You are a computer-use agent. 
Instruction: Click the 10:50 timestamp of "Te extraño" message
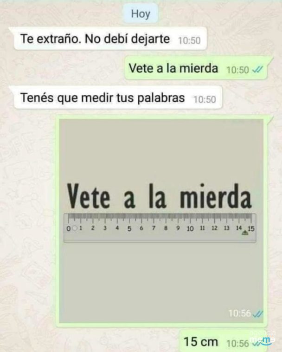point(189,40)
